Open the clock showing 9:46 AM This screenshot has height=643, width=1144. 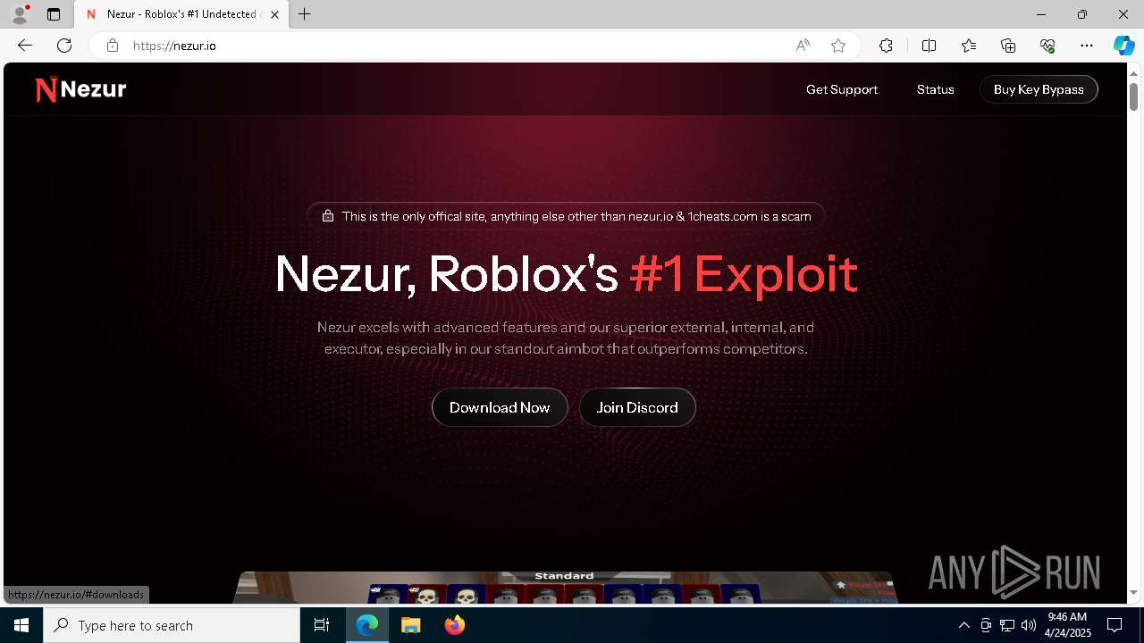tap(1066, 625)
